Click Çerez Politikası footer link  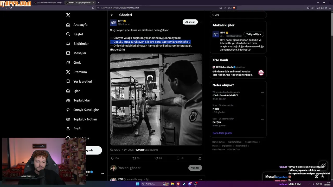(251, 142)
